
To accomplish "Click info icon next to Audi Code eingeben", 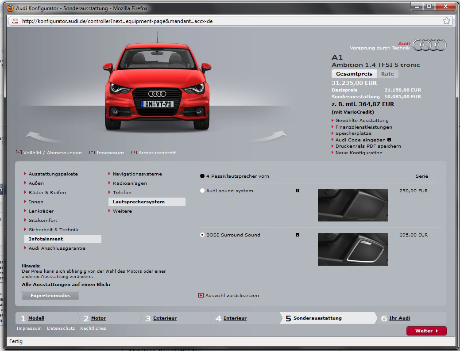I will point(389,140).
